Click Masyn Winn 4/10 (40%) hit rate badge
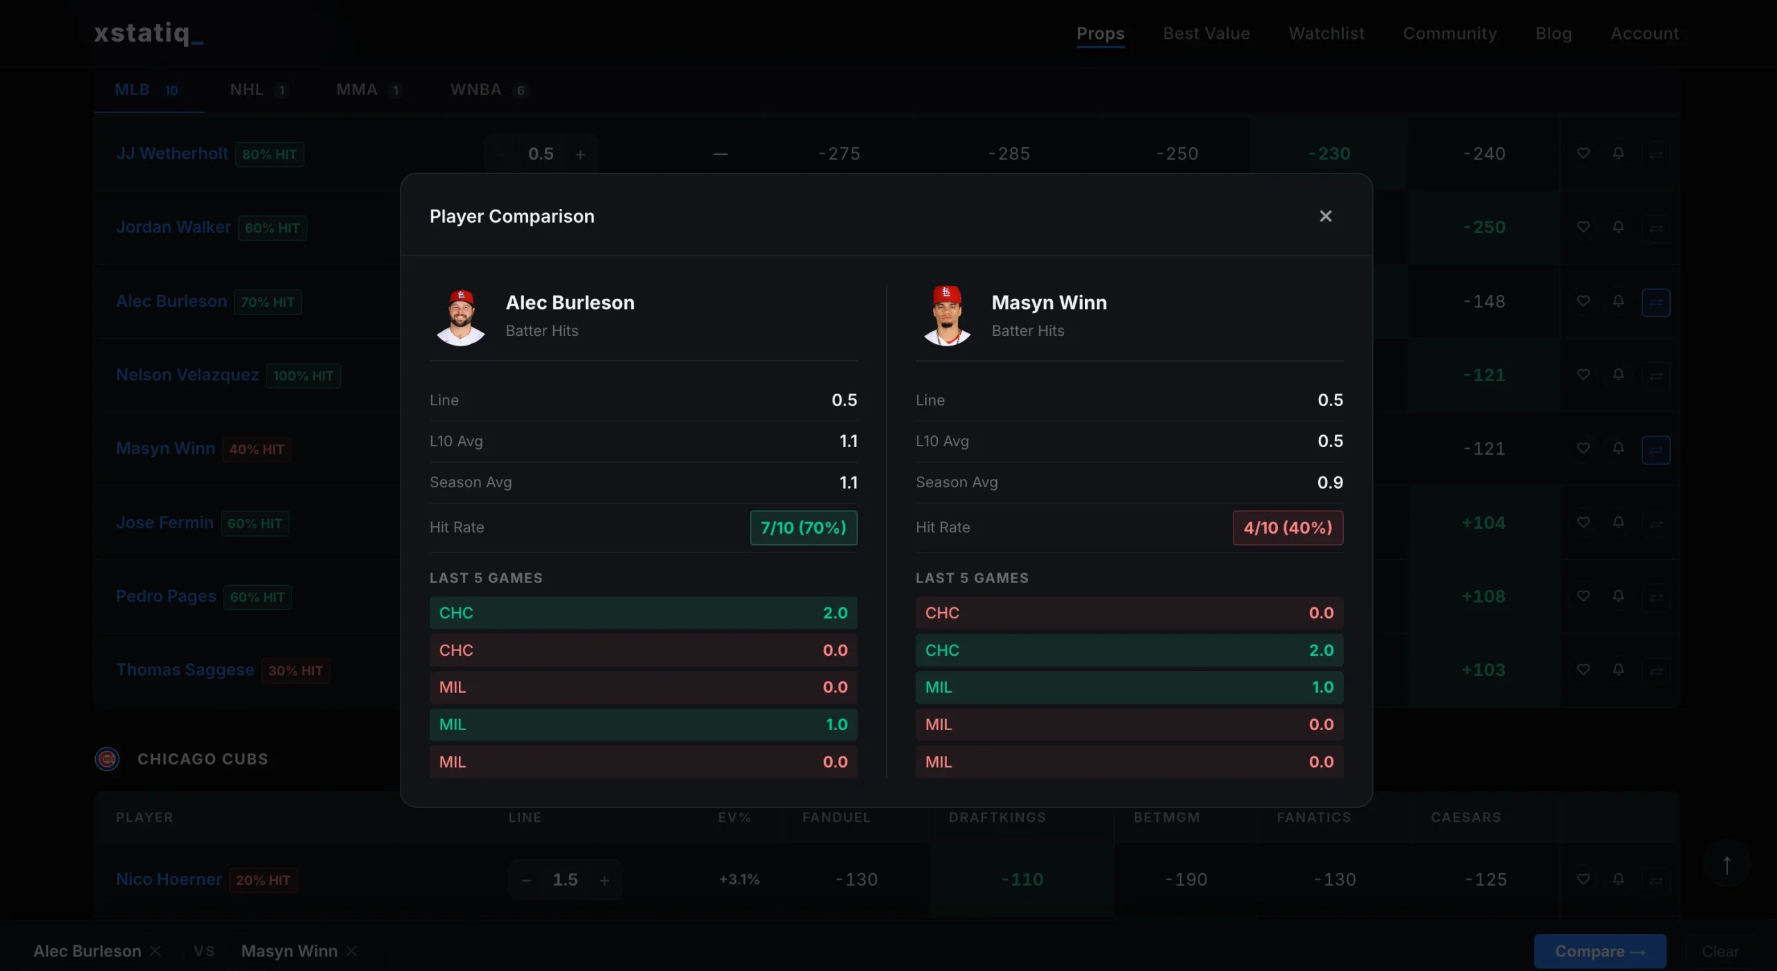Viewport: 1777px width, 971px height. (1288, 527)
